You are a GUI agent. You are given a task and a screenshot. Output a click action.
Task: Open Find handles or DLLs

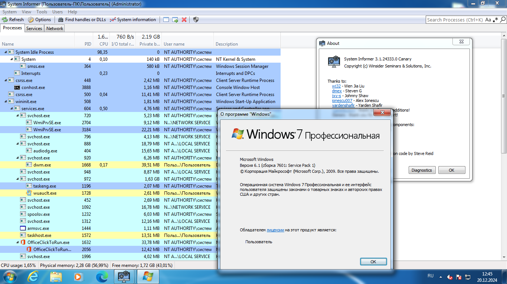[x=82, y=20]
